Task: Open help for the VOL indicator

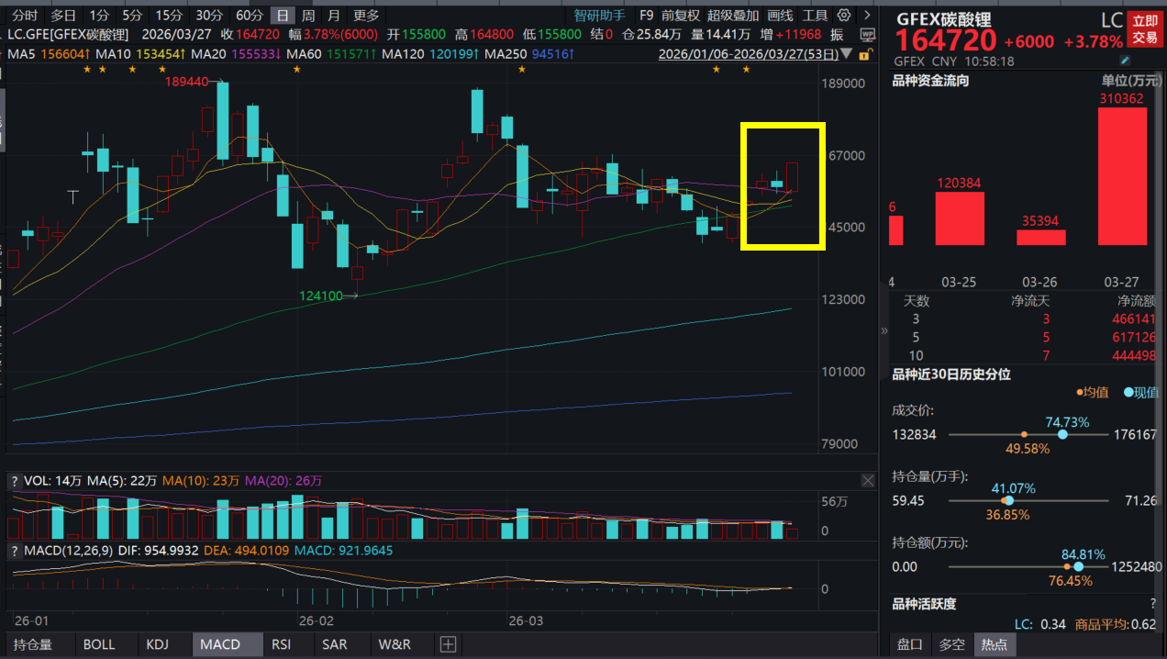Action: pyautogui.click(x=14, y=480)
